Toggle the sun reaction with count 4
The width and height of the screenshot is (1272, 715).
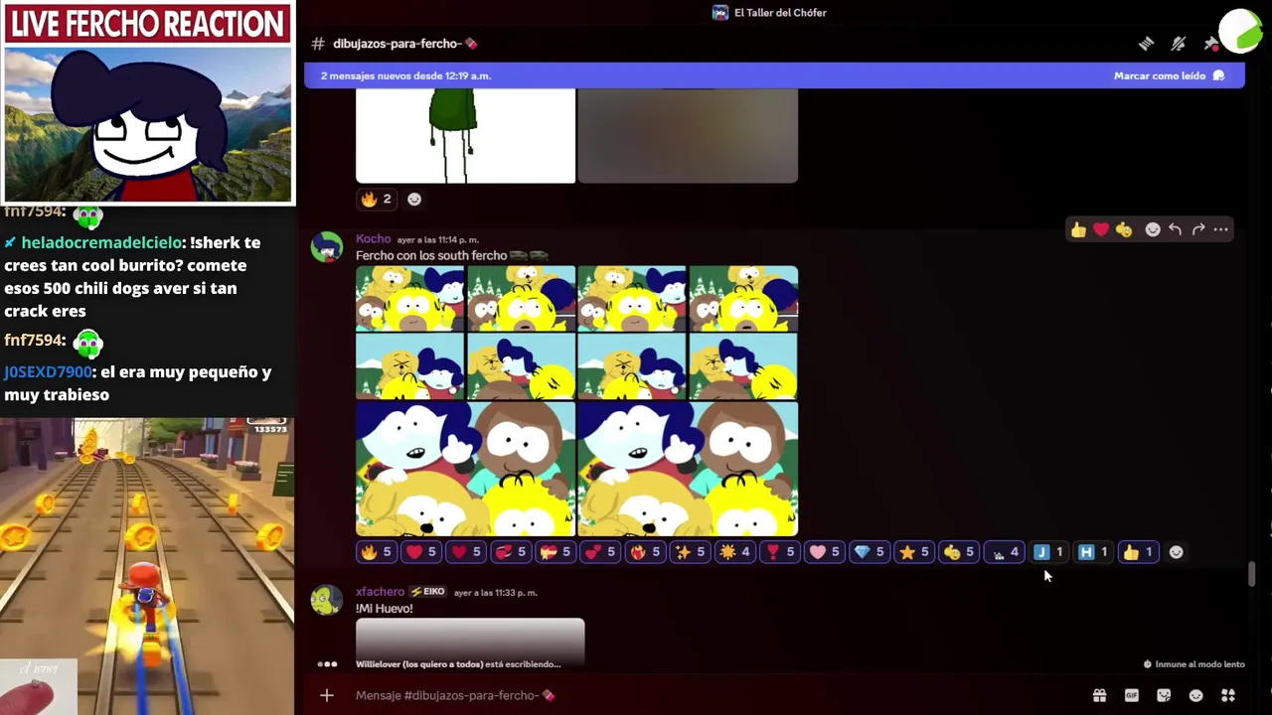(x=734, y=552)
